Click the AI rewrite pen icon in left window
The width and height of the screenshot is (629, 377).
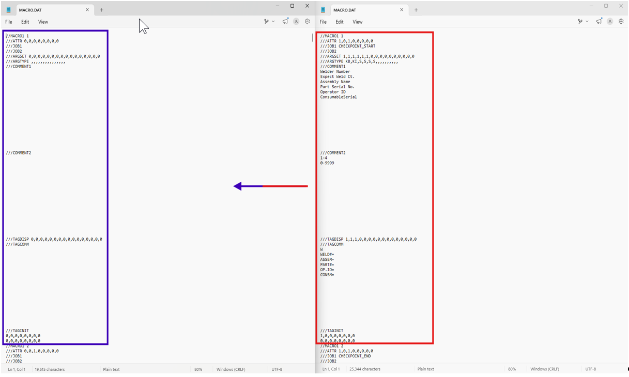pos(266,22)
